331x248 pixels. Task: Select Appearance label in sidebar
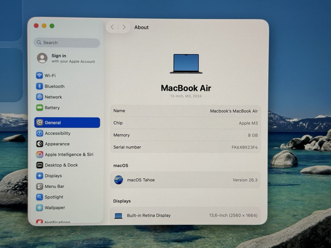[57, 144]
